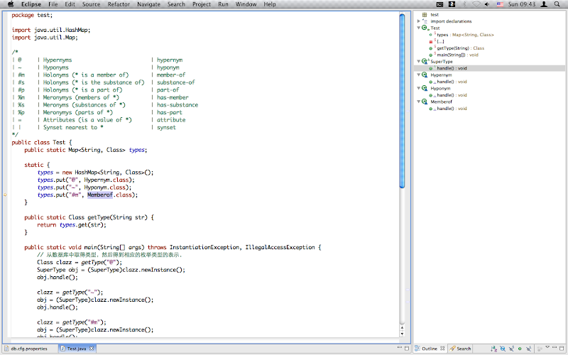
Task: Minimize the Outline panel
Action: pyautogui.click(x=555, y=347)
